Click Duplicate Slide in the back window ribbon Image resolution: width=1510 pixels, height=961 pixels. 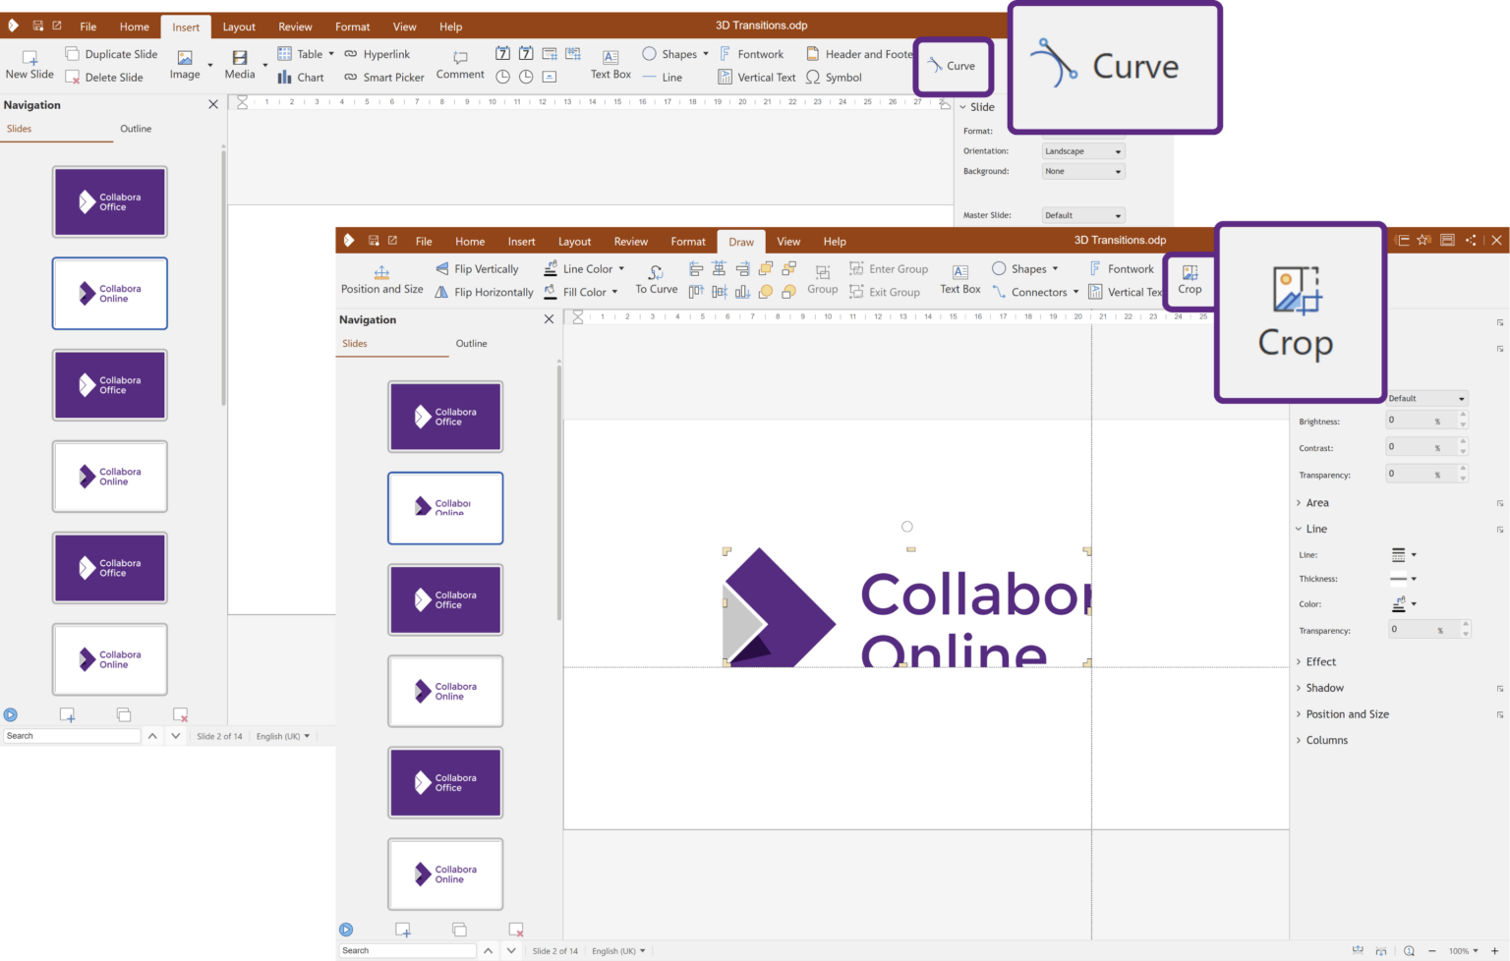click(111, 54)
